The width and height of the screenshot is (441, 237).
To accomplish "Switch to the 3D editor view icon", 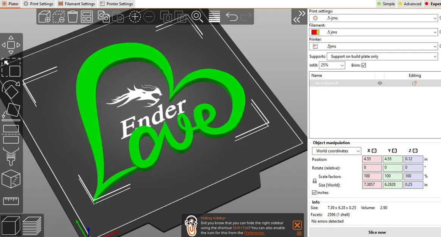I will [x=11, y=225].
